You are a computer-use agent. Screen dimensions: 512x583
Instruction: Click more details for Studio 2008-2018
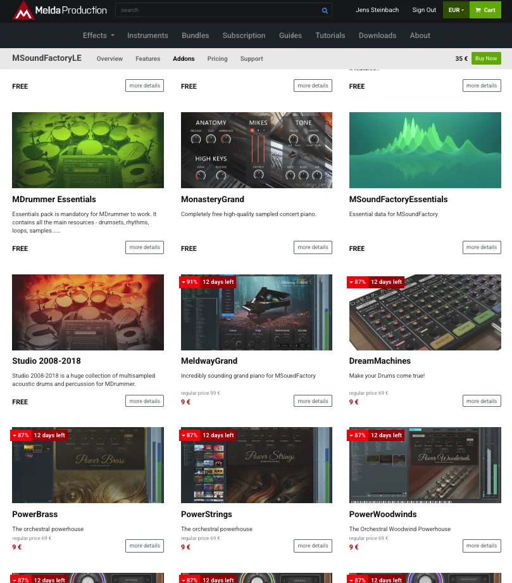[144, 400]
